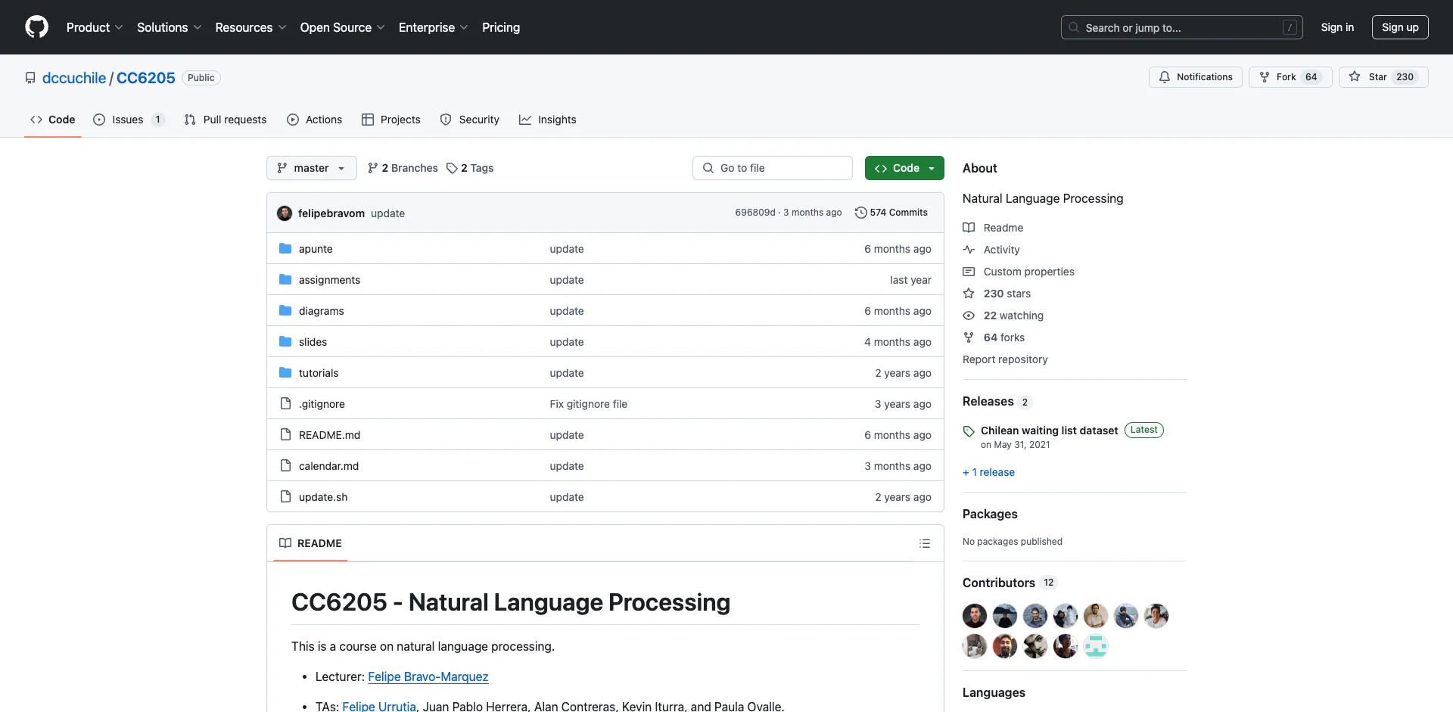Open the README.md file
This screenshot has height=712, width=1453.
click(x=329, y=435)
